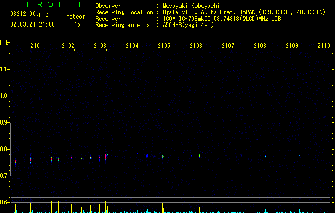The image size is (335, 213).
Task: Click the 'Observer' field label
Action: [x=108, y=6]
